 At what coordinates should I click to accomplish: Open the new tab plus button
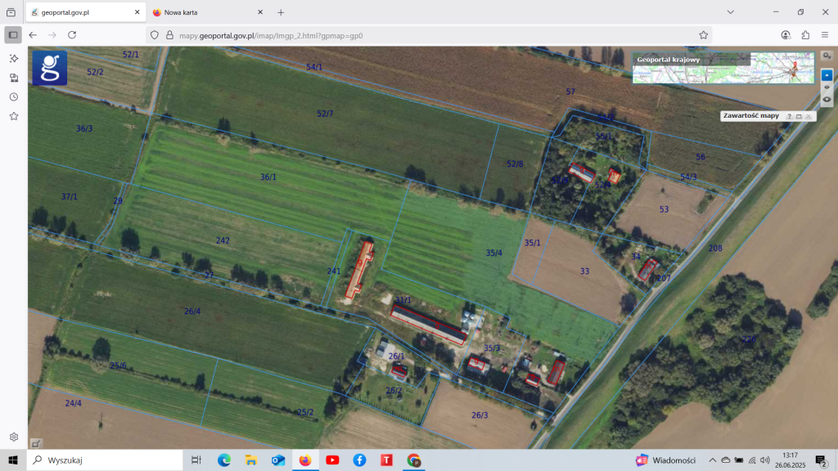tap(281, 12)
